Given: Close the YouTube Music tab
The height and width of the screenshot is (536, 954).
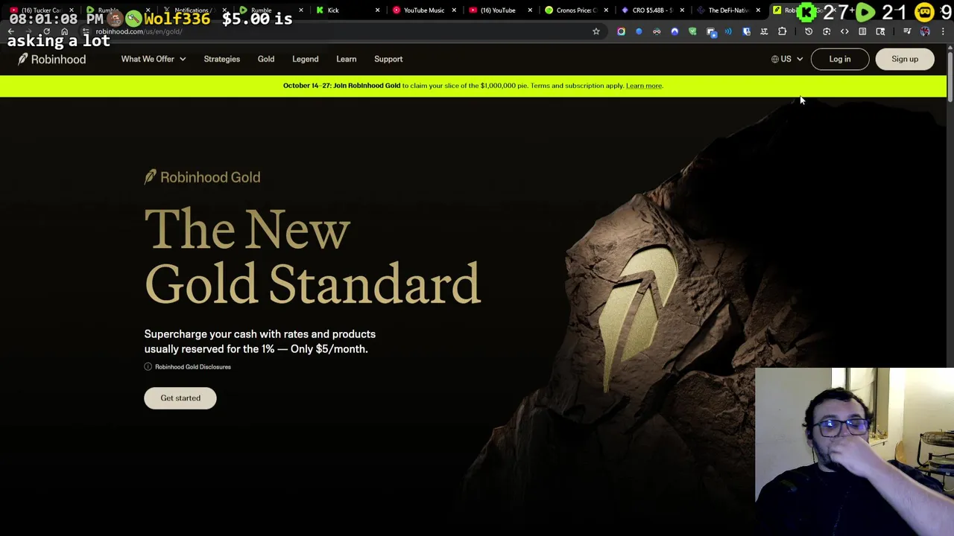Looking at the screenshot, I should tap(453, 10).
